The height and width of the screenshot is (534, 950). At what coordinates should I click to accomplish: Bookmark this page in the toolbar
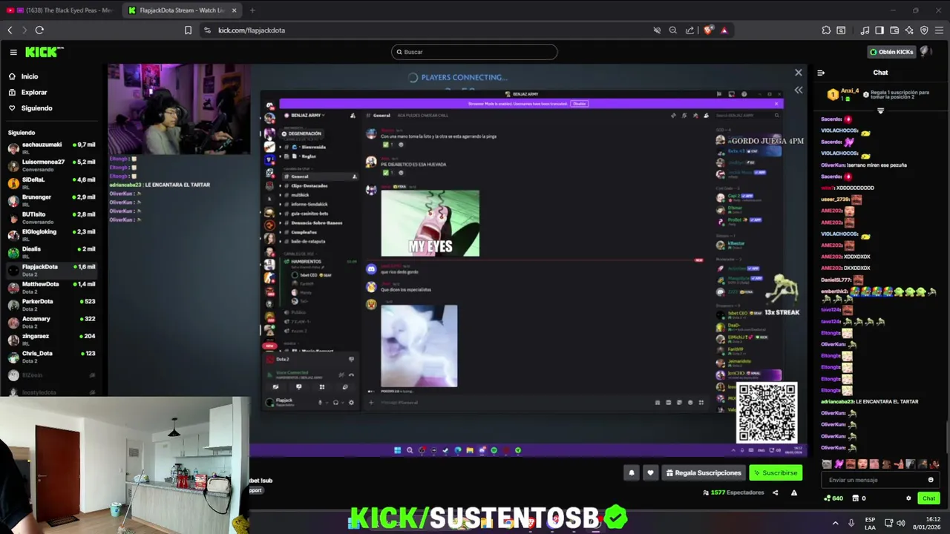pos(188,30)
